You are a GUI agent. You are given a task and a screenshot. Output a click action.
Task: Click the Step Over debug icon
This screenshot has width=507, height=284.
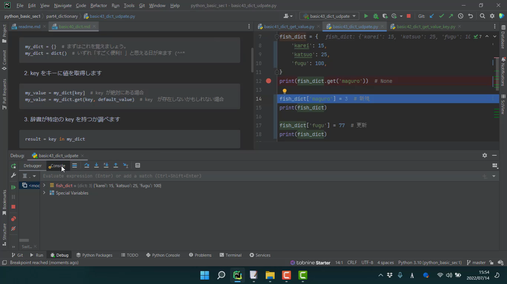[87, 165]
